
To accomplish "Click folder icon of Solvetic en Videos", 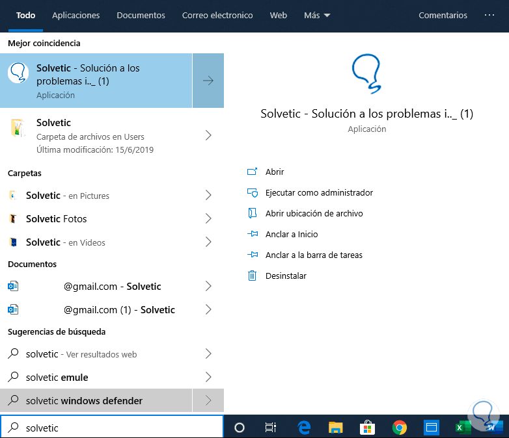I will coord(13,242).
